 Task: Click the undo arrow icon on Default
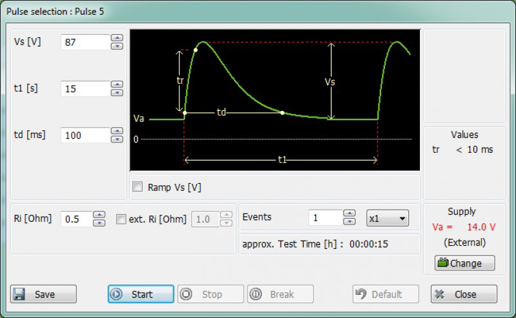point(361,293)
